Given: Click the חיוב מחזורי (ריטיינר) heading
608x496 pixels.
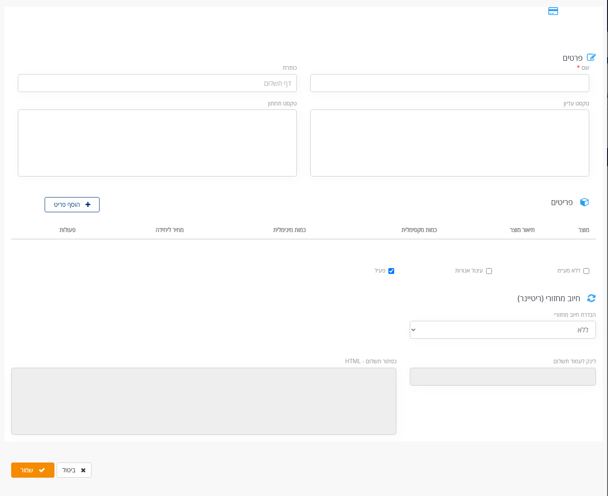Looking at the screenshot, I should [x=549, y=298].
